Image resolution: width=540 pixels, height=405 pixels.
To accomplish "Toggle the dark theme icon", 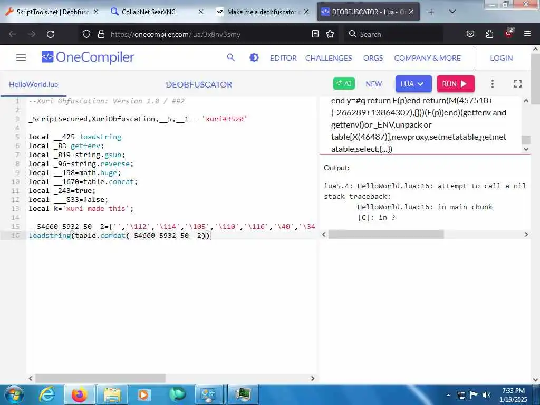I will [254, 57].
